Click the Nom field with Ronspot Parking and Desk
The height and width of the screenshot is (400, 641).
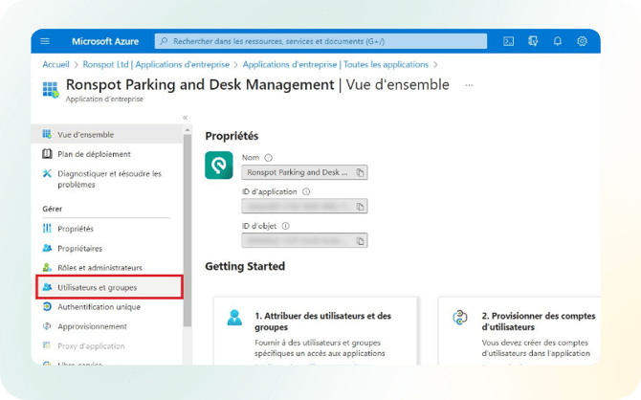click(304, 172)
